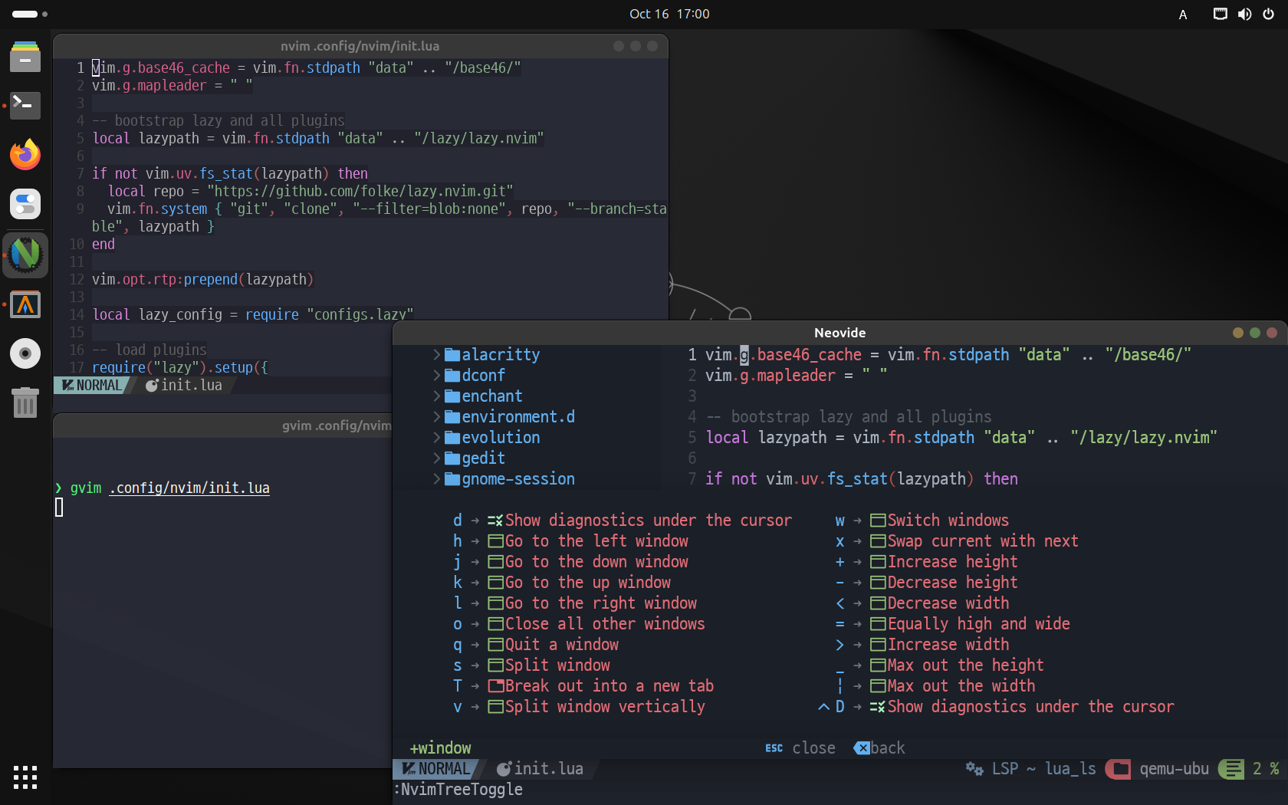The width and height of the screenshot is (1288, 805).
Task: Expand the environment.d folder chevron
Action: click(x=437, y=416)
